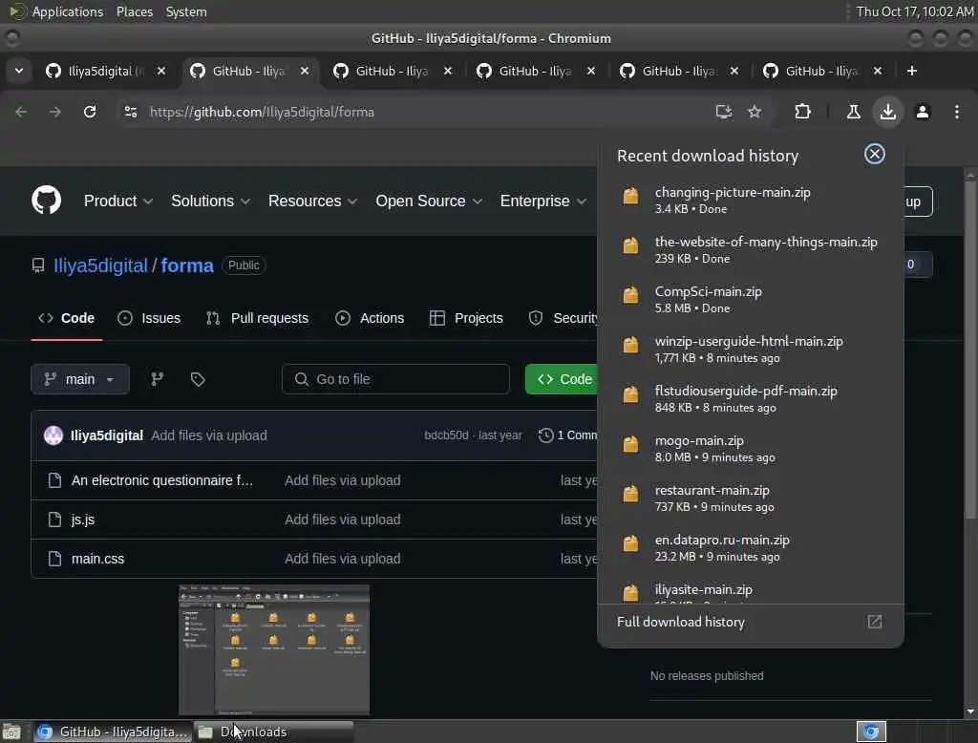Screen dimensions: 978x743
Task: Open the profile avatar icon
Action: click(923, 112)
